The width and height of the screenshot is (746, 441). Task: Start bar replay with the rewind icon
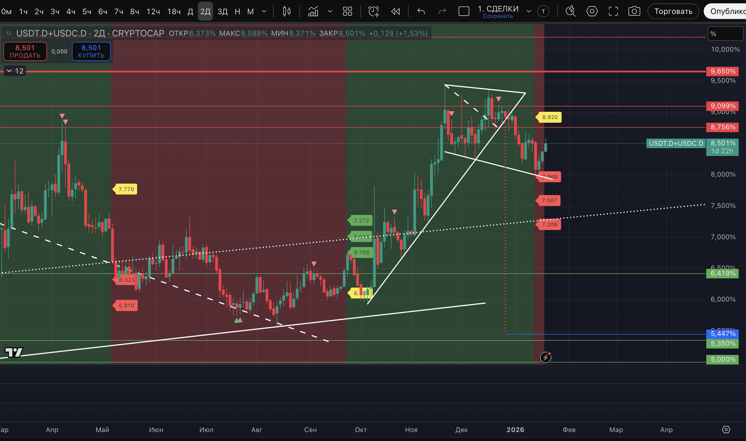tap(395, 11)
